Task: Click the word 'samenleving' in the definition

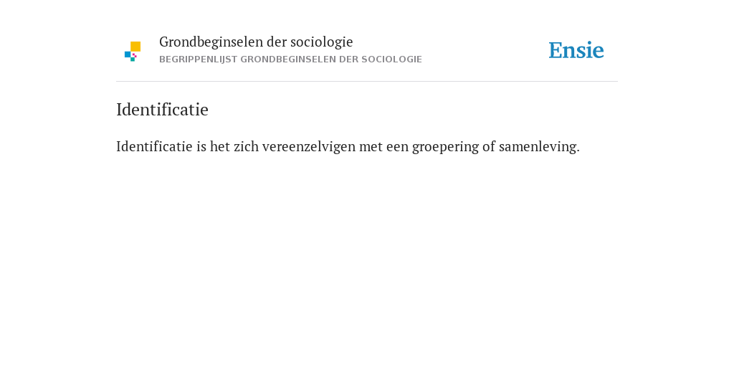Action: (x=538, y=147)
